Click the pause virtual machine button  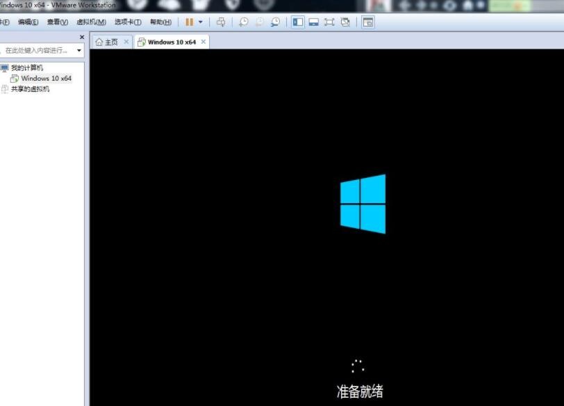click(190, 22)
